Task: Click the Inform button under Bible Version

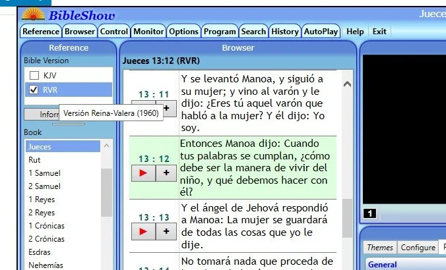Action: pyautogui.click(x=42, y=114)
